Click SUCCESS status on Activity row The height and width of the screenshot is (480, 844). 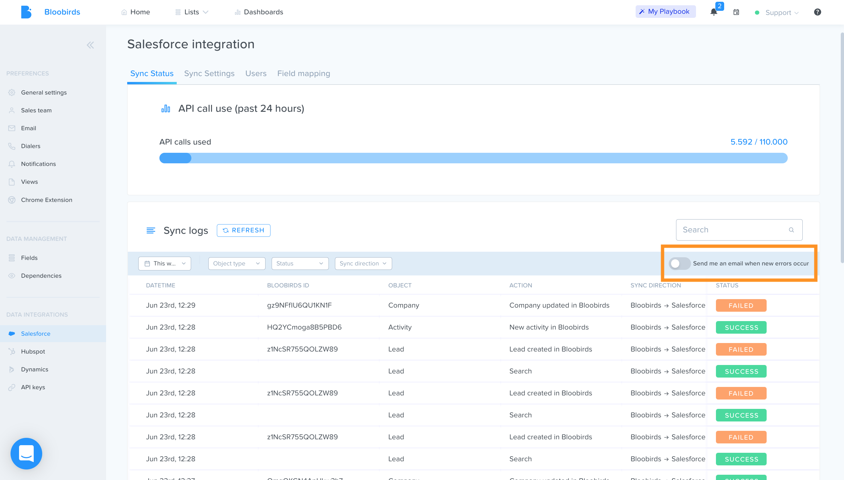pyautogui.click(x=741, y=327)
